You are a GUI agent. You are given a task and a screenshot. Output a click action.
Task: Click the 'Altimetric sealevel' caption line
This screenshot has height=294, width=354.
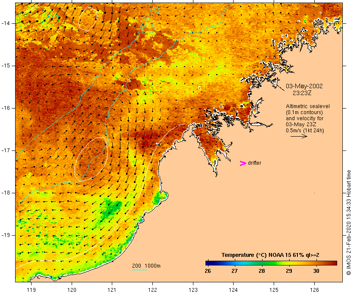point(308,106)
